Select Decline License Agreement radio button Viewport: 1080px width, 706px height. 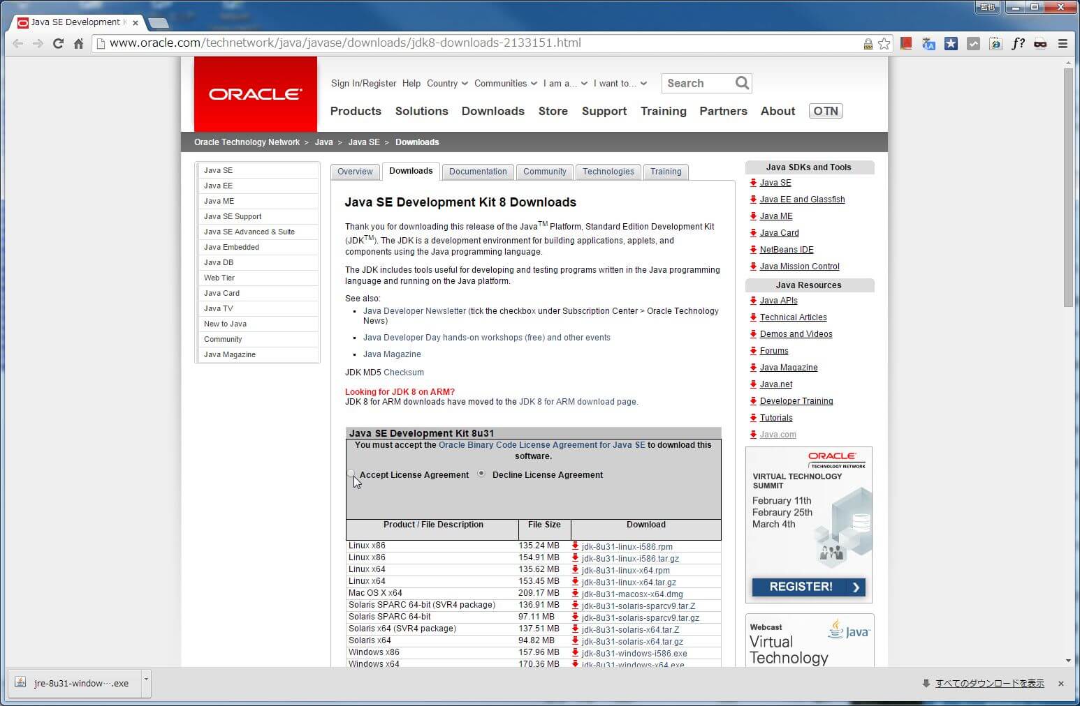[x=481, y=474]
